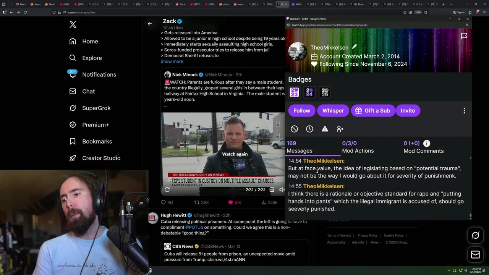
Task: Click the timeout clock icon
Action: 309,129
